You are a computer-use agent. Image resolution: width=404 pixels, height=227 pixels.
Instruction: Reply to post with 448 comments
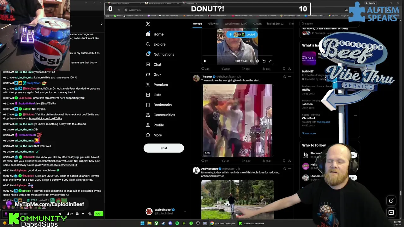[205, 69]
